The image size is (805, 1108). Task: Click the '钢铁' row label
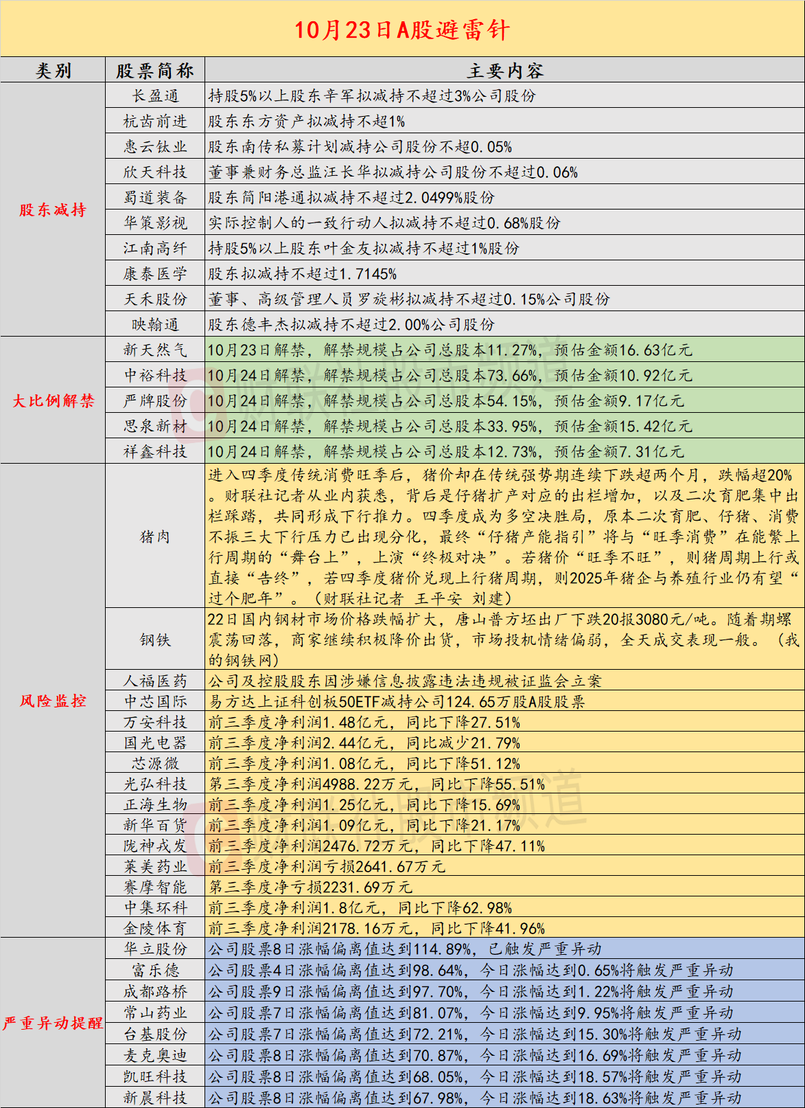155,640
